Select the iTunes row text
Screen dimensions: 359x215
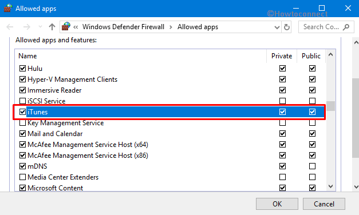coord(38,112)
